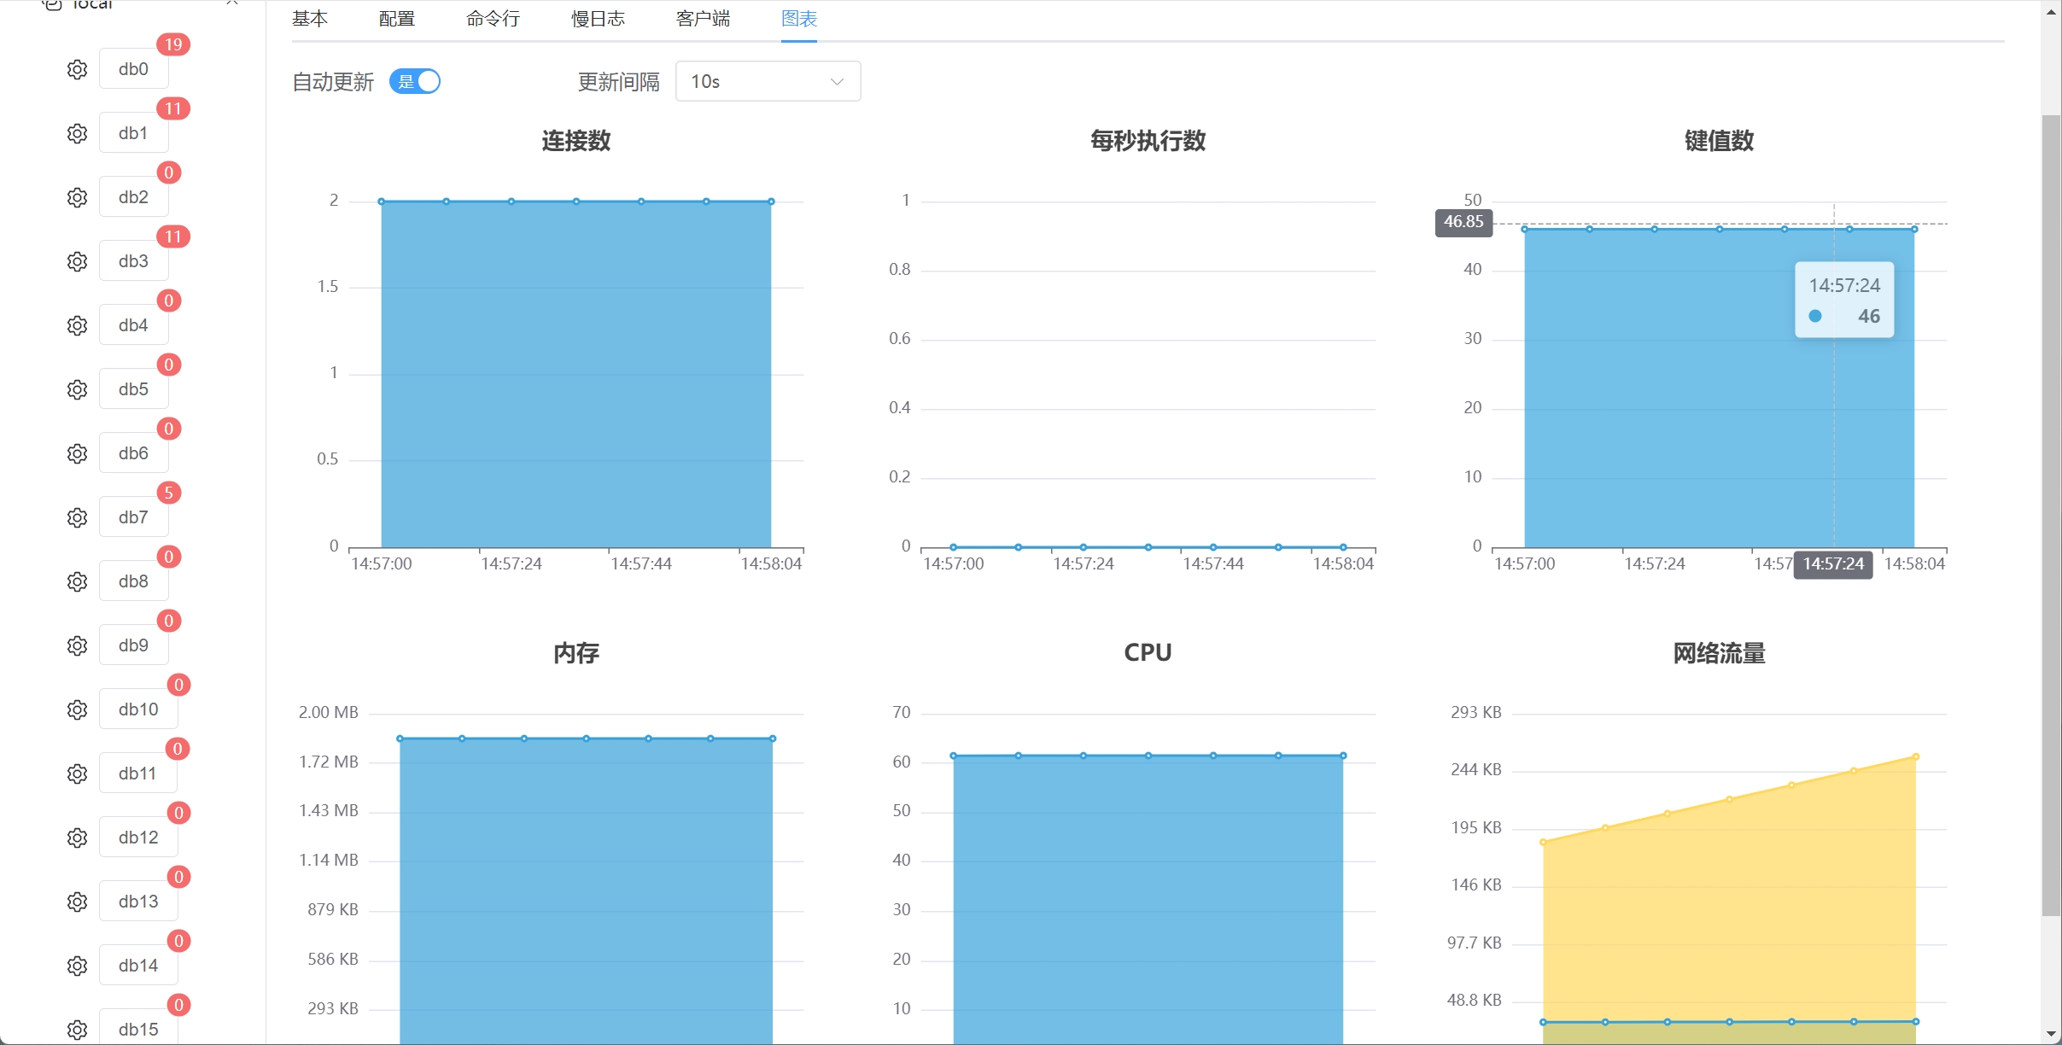Viewport: 2062px width, 1045px height.
Task: Open settings gear next to db3
Action: click(77, 261)
